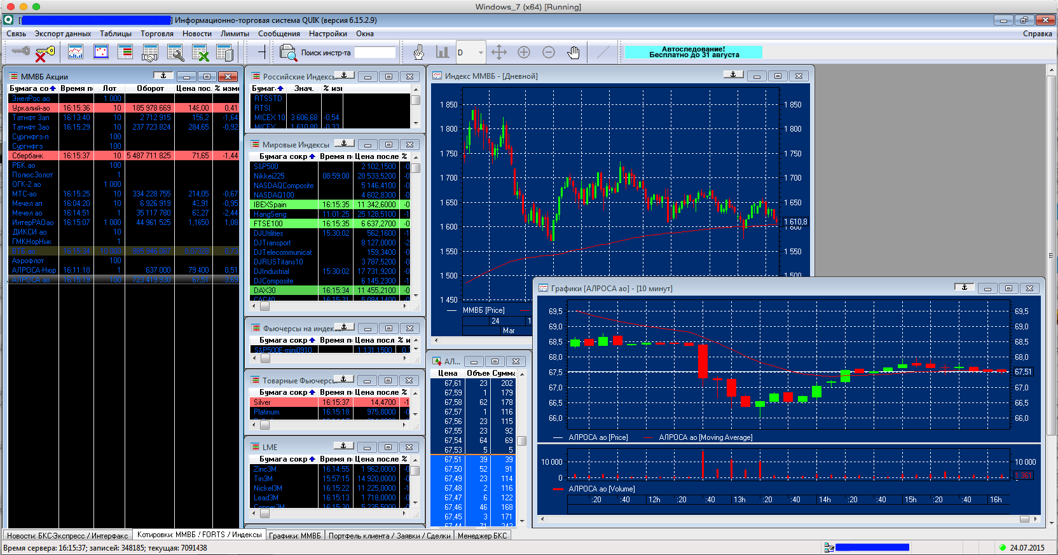Toggle anchor pin on Товарные Фьючерсы window
This screenshot has height=555, width=1058.
pyautogui.click(x=344, y=380)
